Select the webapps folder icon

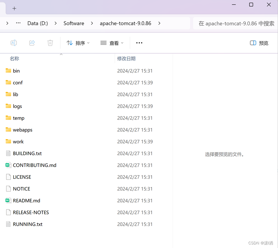(8, 129)
